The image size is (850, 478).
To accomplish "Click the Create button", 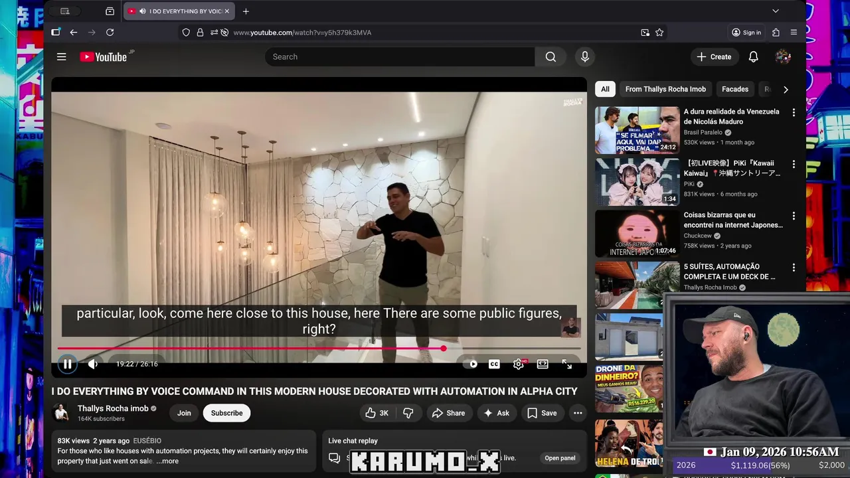I will (714, 57).
